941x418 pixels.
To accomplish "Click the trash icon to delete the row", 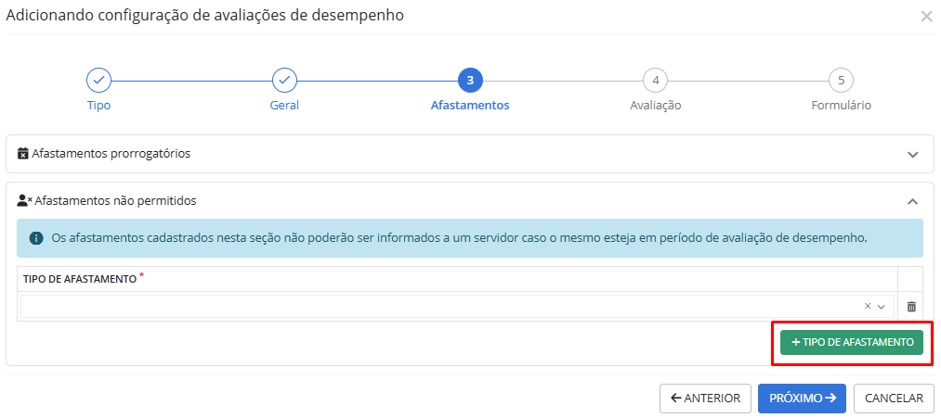I will click(911, 307).
